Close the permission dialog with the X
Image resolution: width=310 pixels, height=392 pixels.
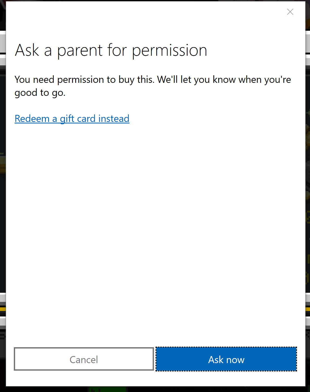290,12
